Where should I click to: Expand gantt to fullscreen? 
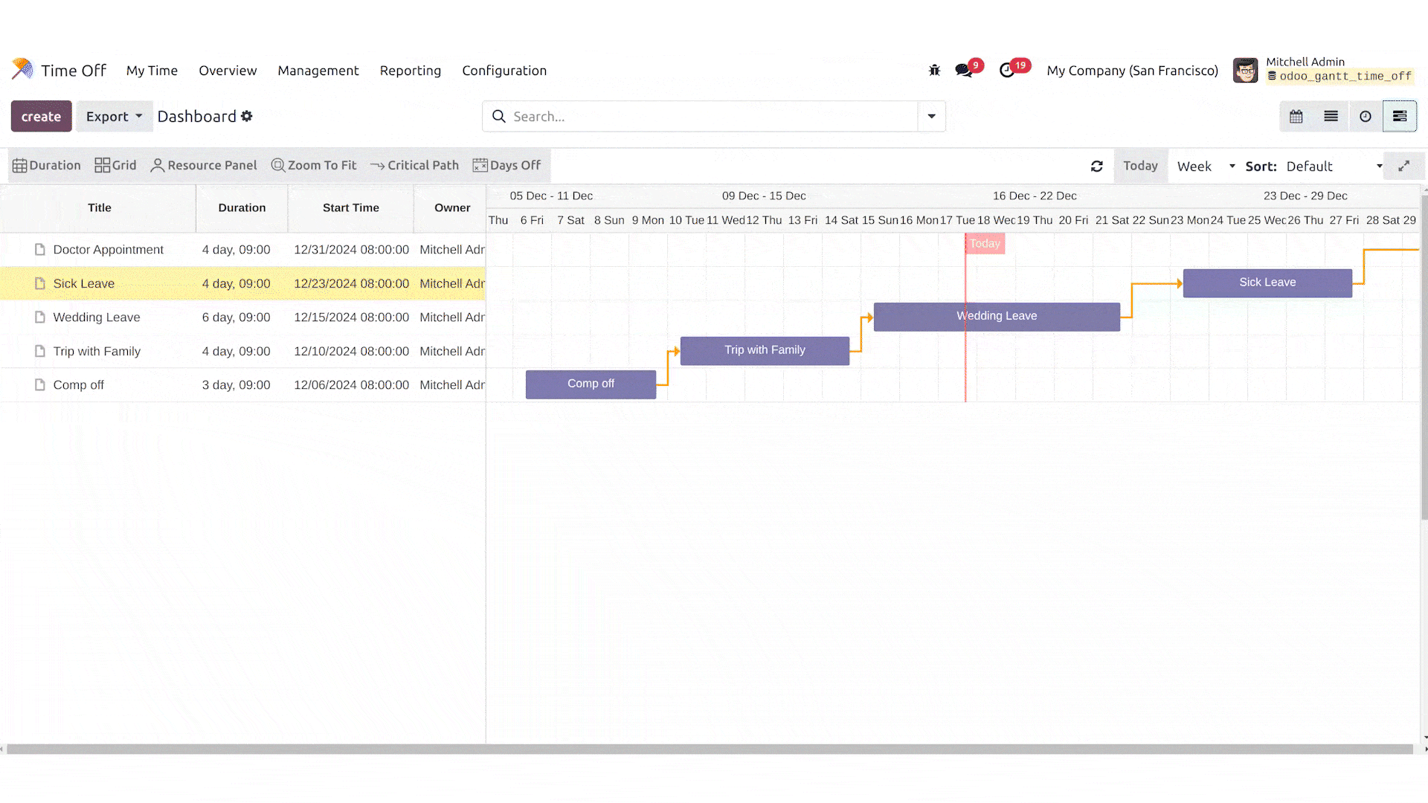coord(1403,167)
